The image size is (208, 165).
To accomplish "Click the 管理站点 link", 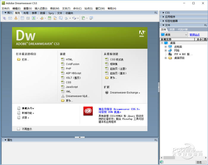I will click(194, 35).
